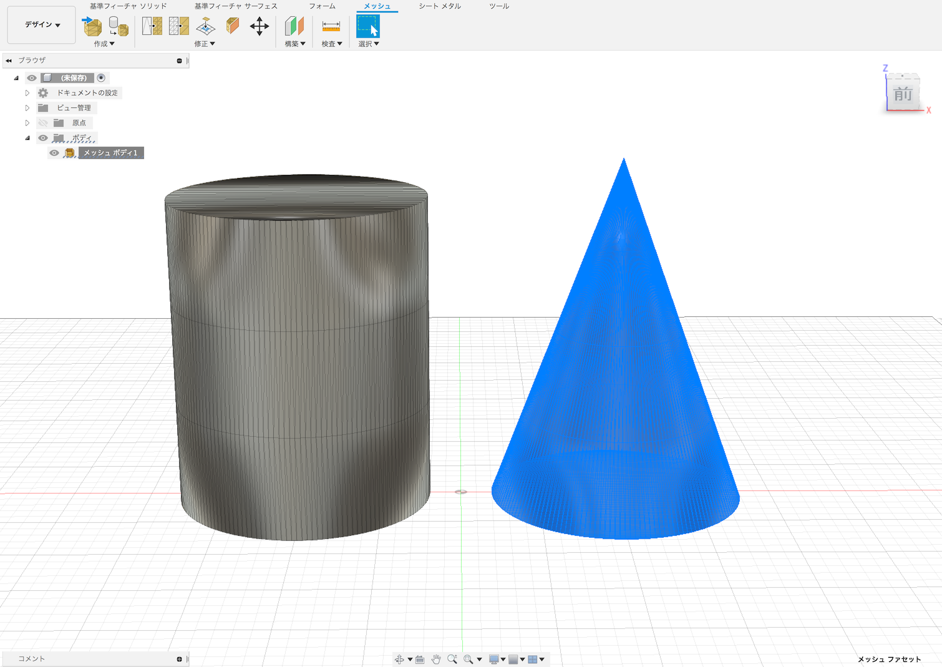Click the Insert Mesh icon
942x667 pixels.
click(92, 26)
